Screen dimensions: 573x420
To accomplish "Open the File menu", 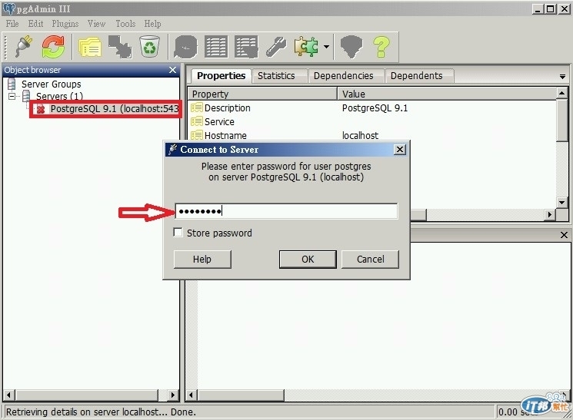I will (x=12, y=24).
